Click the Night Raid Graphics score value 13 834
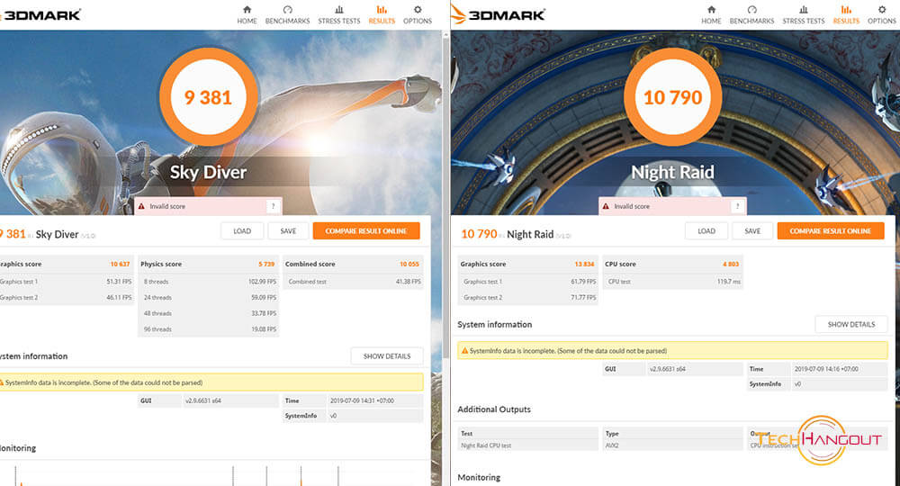This screenshot has width=900, height=486. (584, 264)
